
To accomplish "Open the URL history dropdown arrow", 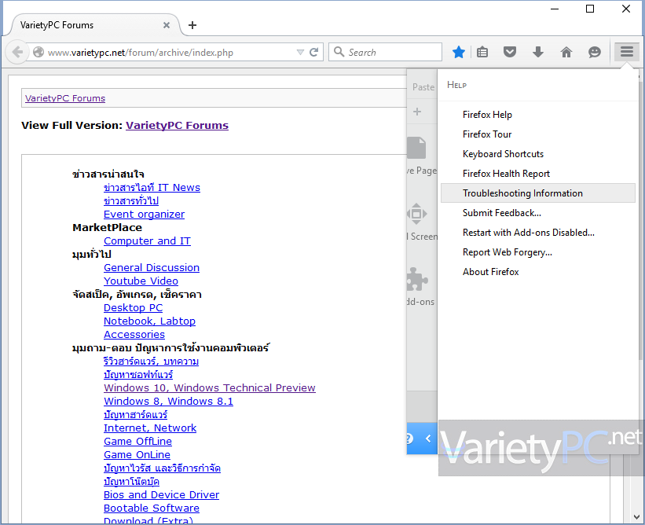I will [300, 52].
